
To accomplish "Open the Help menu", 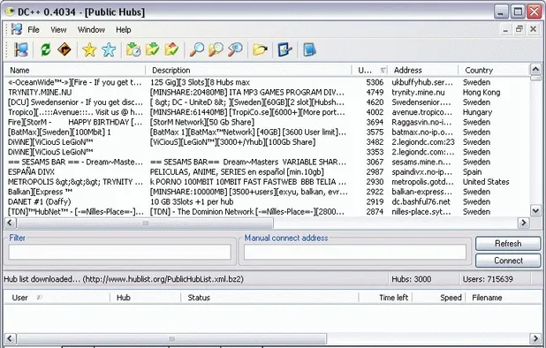I will 124,29.
